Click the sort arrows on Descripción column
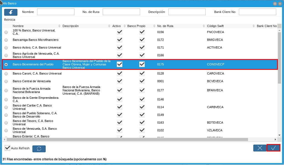 [x=109, y=26]
